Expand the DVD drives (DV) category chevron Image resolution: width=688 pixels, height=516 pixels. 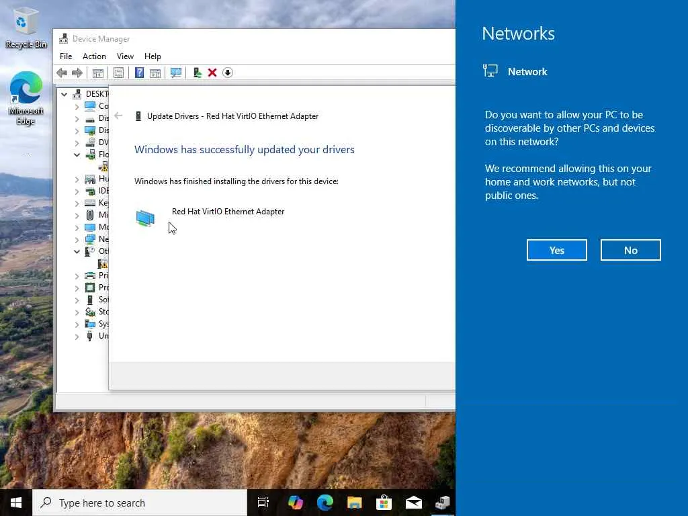coord(77,142)
